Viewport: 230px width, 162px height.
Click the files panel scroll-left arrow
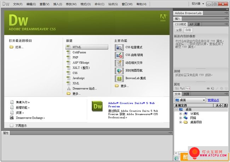click(176, 153)
